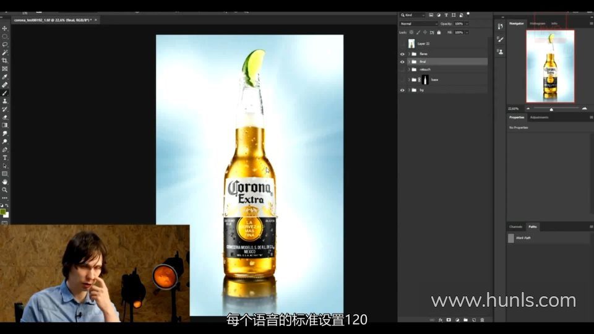Toggle lock transparent pixels
594x334 pixels.
tap(411, 33)
